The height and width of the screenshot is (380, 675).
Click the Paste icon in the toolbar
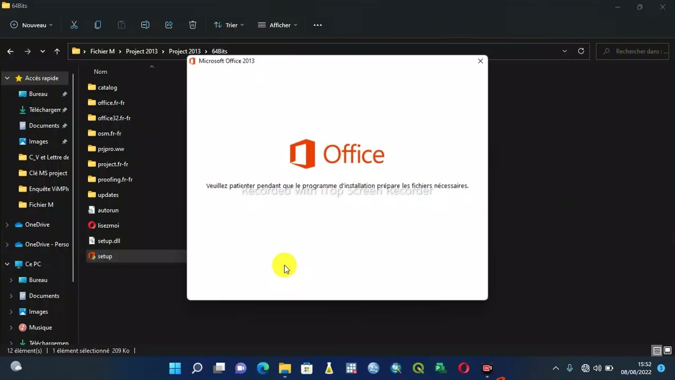tap(121, 25)
